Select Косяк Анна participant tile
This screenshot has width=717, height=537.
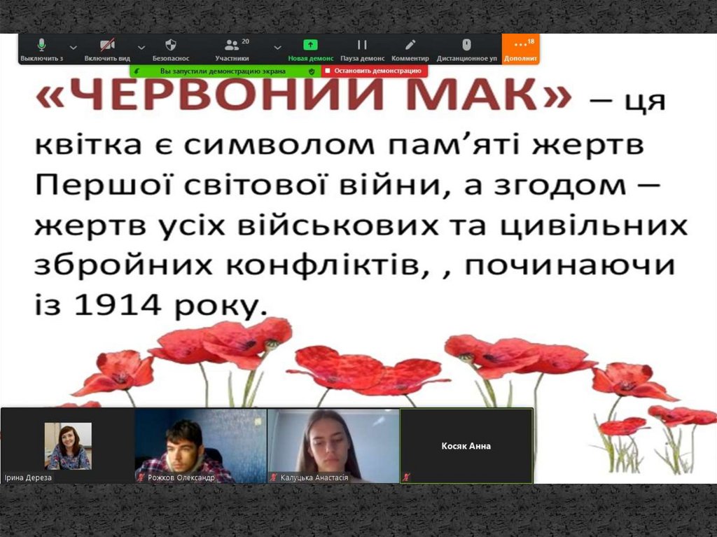point(466,445)
